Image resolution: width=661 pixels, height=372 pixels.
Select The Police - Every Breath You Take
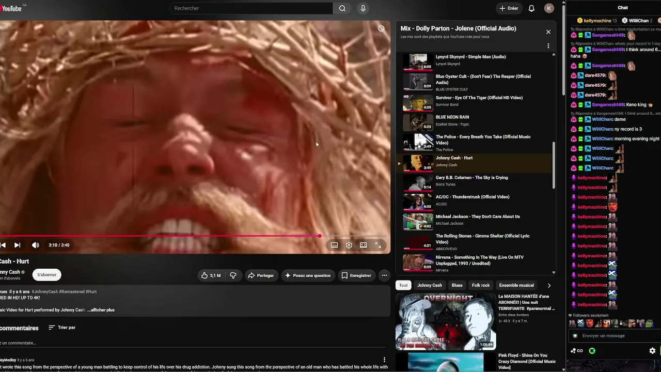point(475,142)
